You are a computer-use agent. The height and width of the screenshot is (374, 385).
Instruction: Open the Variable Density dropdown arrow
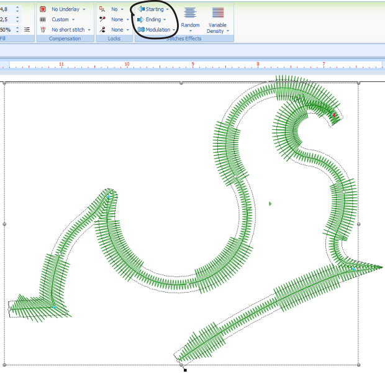[228, 31]
